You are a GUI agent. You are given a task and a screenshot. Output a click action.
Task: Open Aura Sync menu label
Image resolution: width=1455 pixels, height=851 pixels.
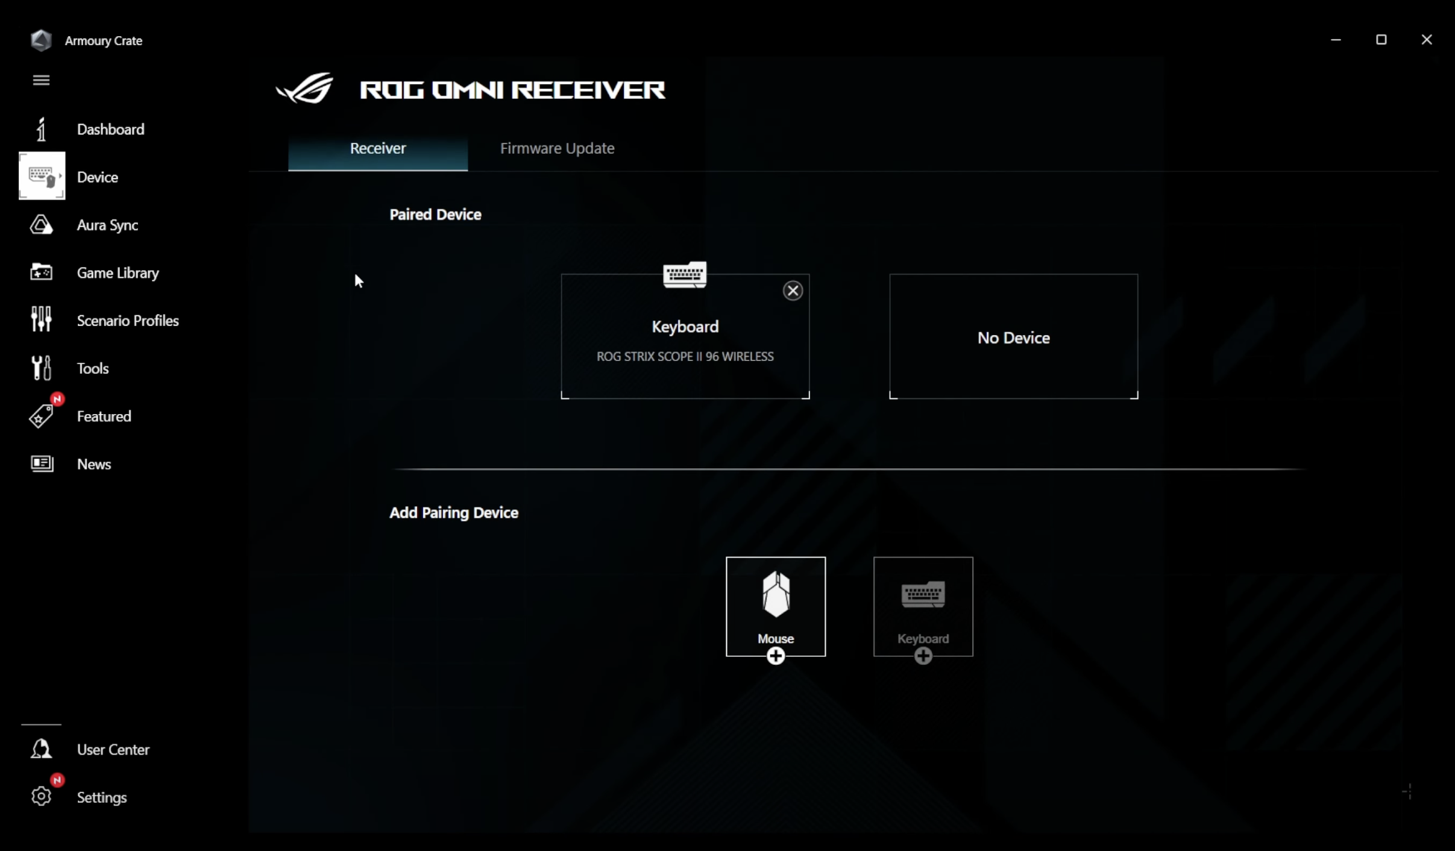(x=107, y=225)
